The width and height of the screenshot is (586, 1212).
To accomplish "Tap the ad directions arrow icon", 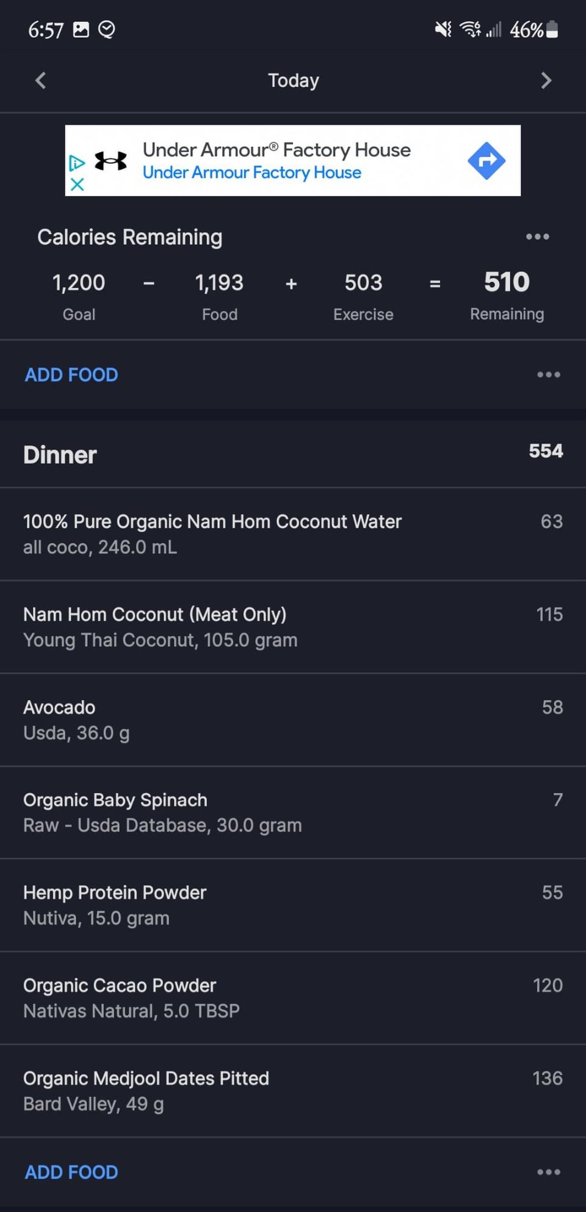I will (487, 161).
